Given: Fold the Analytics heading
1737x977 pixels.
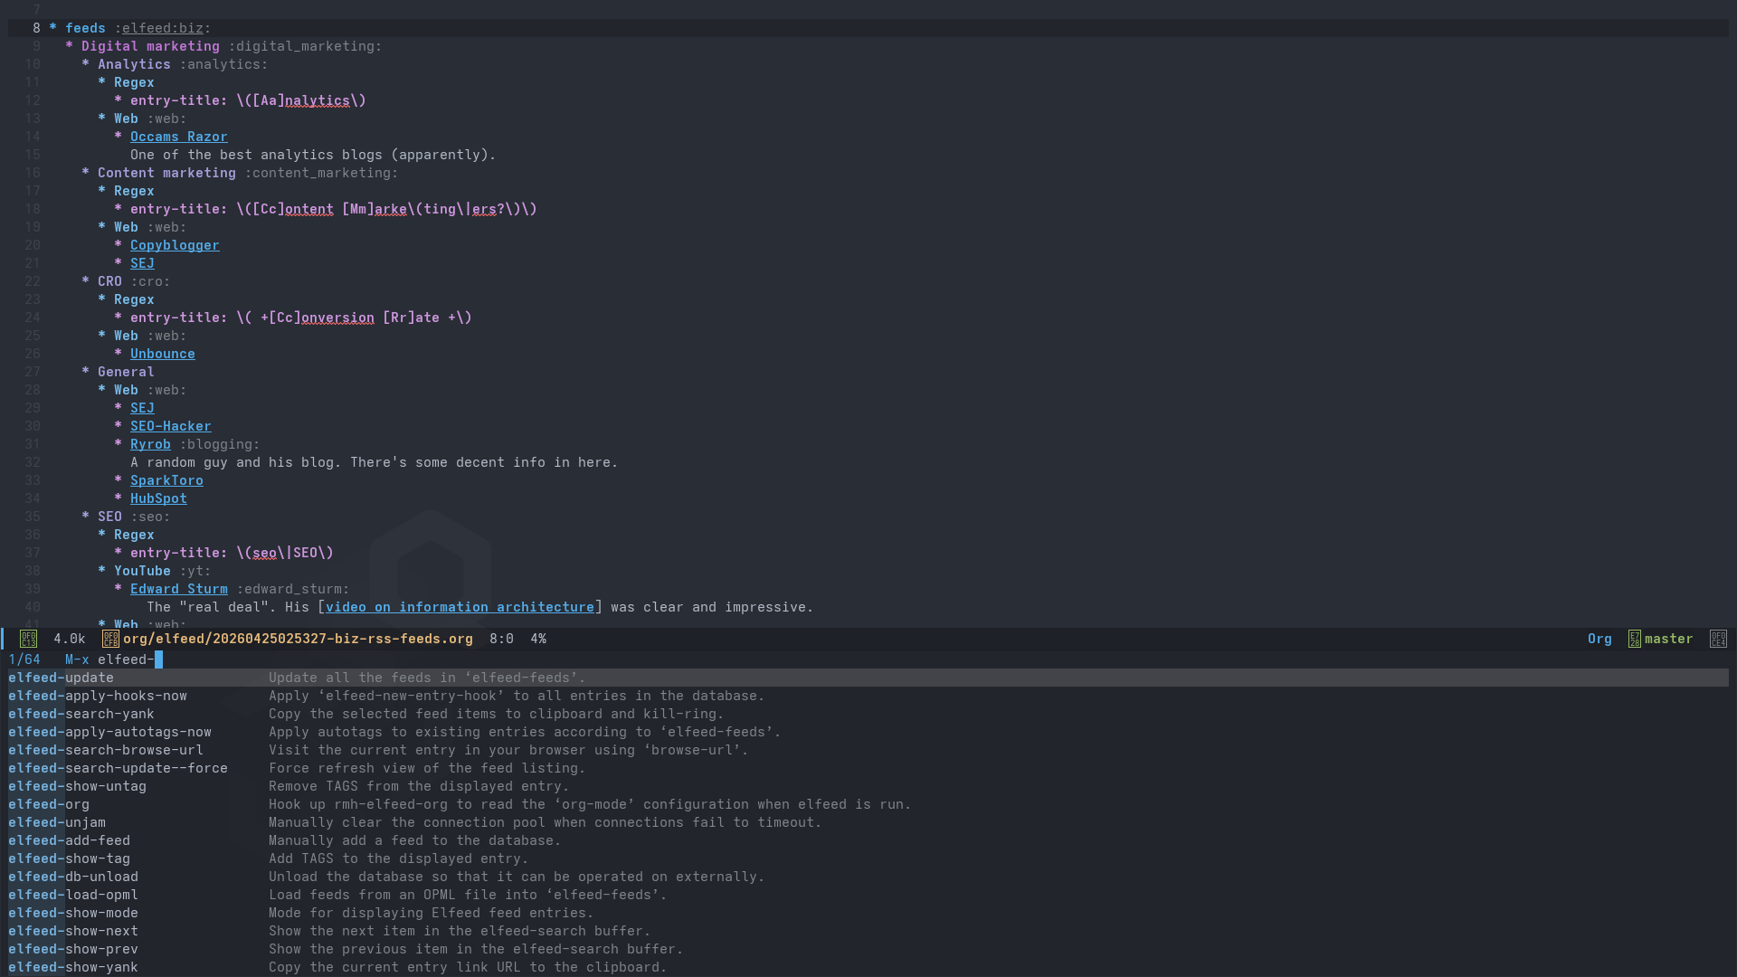Looking at the screenshot, I should (x=134, y=64).
